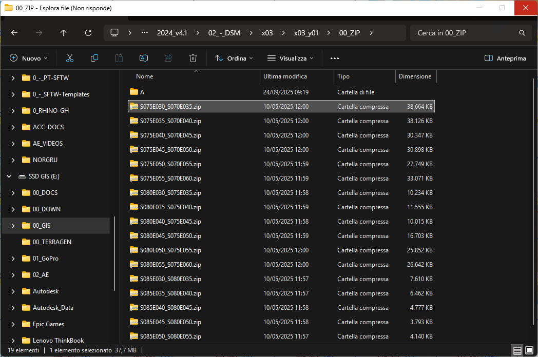
Task: Toggle the Anteprima preview pane
Action: (x=505, y=58)
